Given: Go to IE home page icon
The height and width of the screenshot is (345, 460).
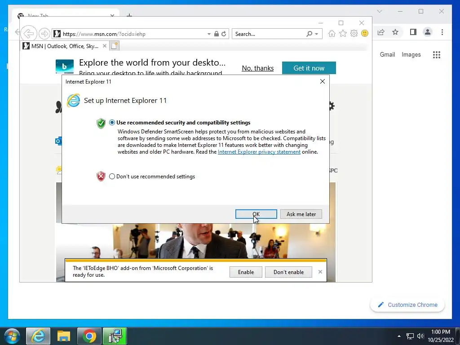Looking at the screenshot, I should click(x=332, y=33).
